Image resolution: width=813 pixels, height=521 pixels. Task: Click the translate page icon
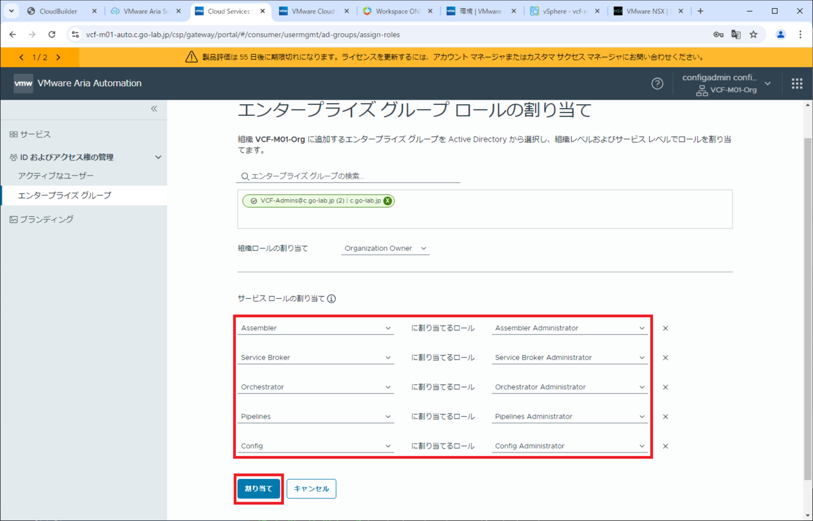click(x=736, y=35)
